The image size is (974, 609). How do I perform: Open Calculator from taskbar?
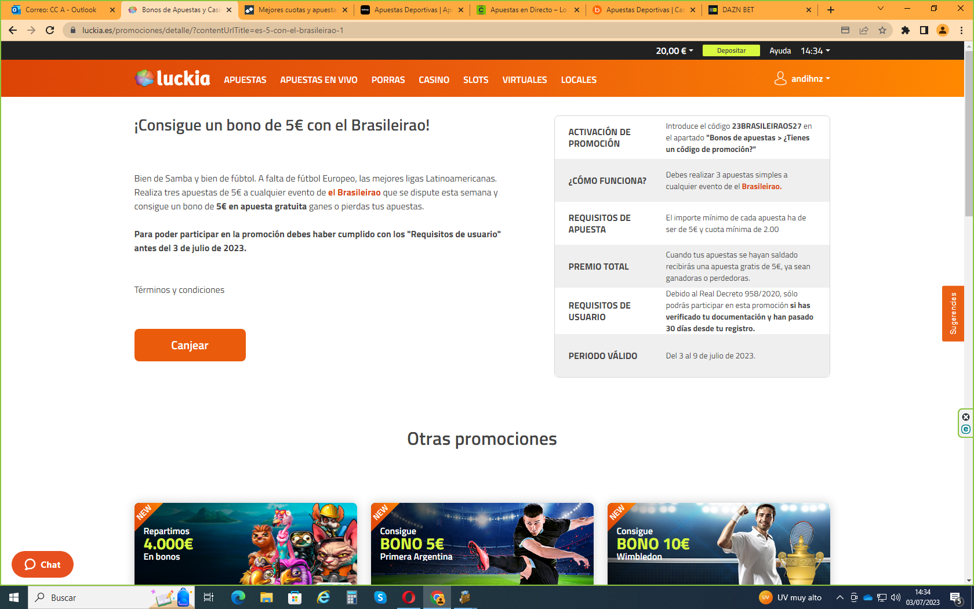pyautogui.click(x=351, y=597)
